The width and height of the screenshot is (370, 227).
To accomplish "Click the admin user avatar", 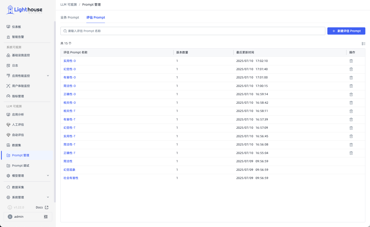I will (10, 217).
